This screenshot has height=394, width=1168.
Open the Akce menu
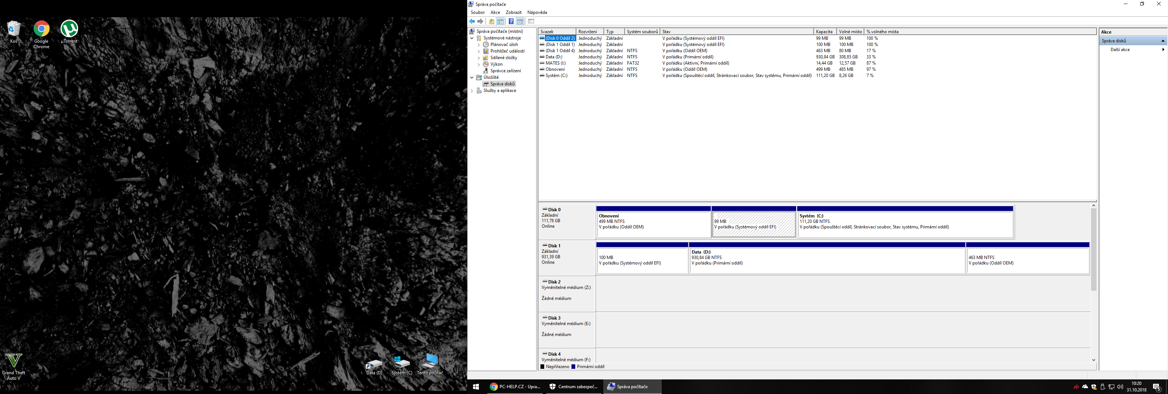coord(495,12)
